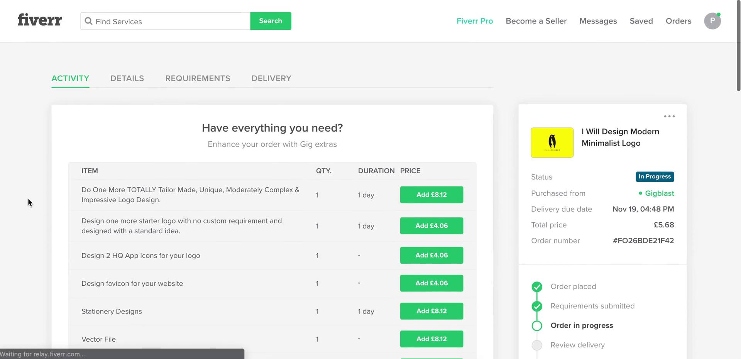Open the DELIVERY tab
This screenshot has height=359, width=741.
271,78
